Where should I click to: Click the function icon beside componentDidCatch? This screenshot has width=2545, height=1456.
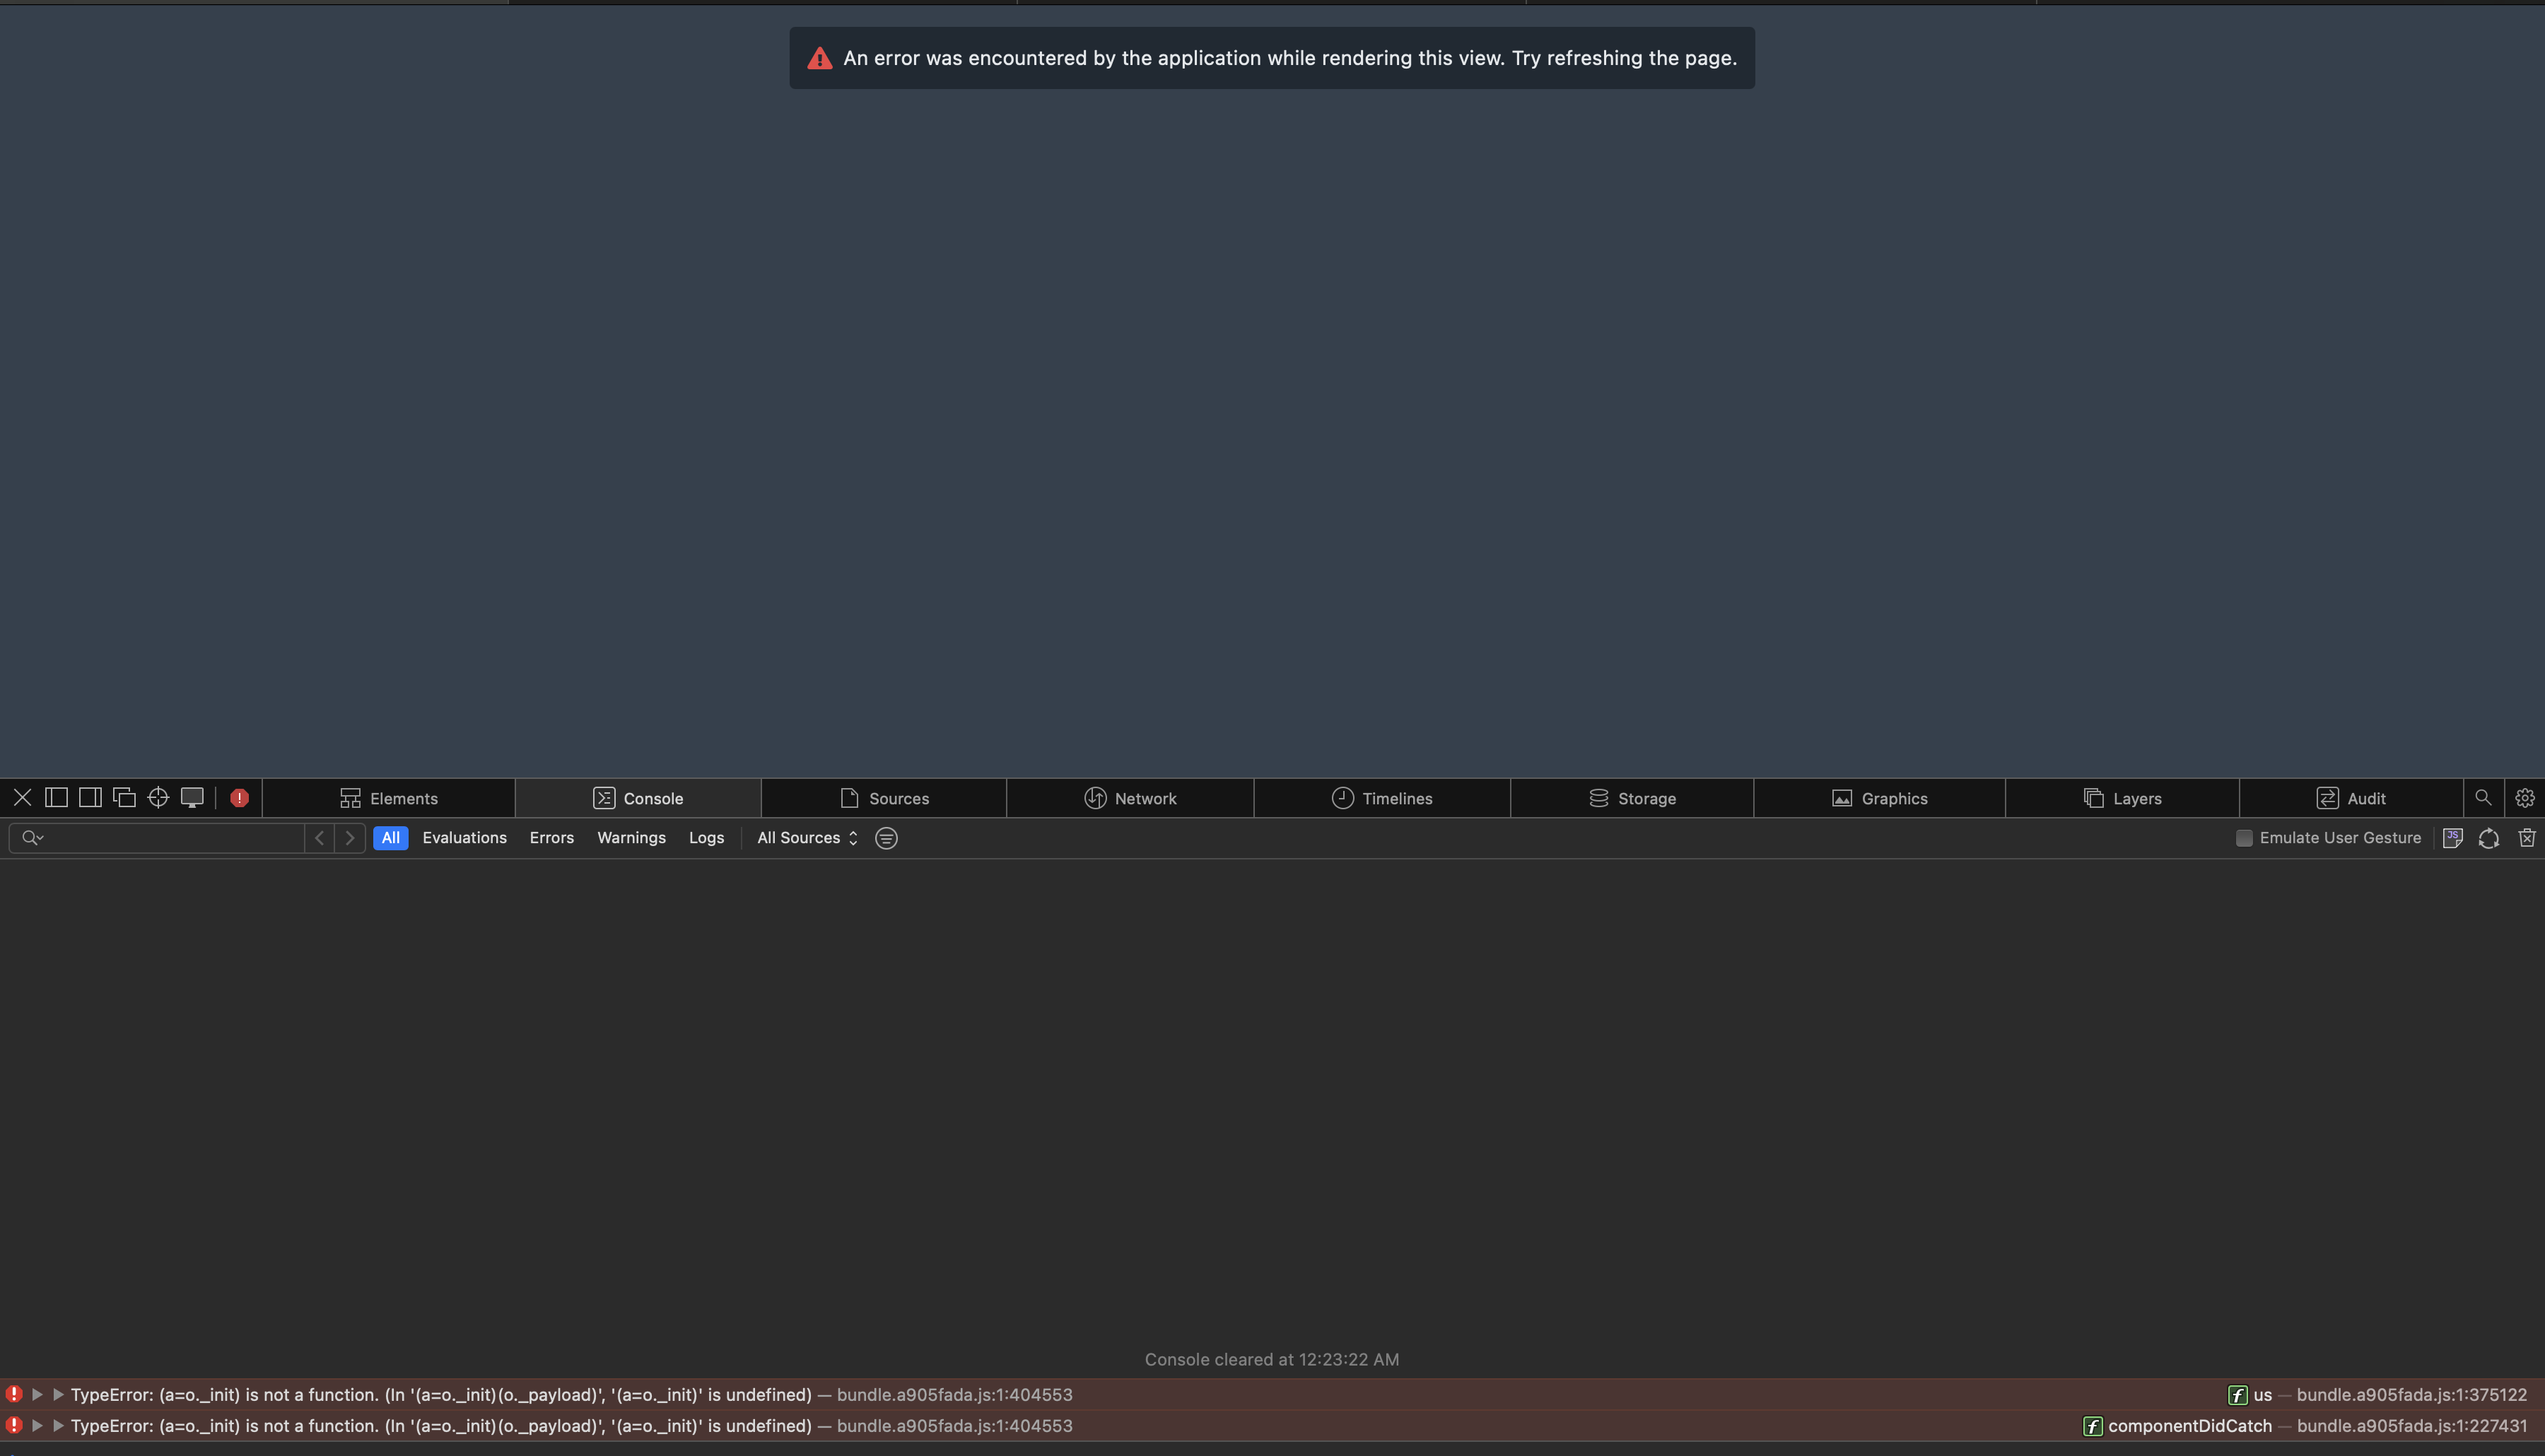[2092, 1426]
